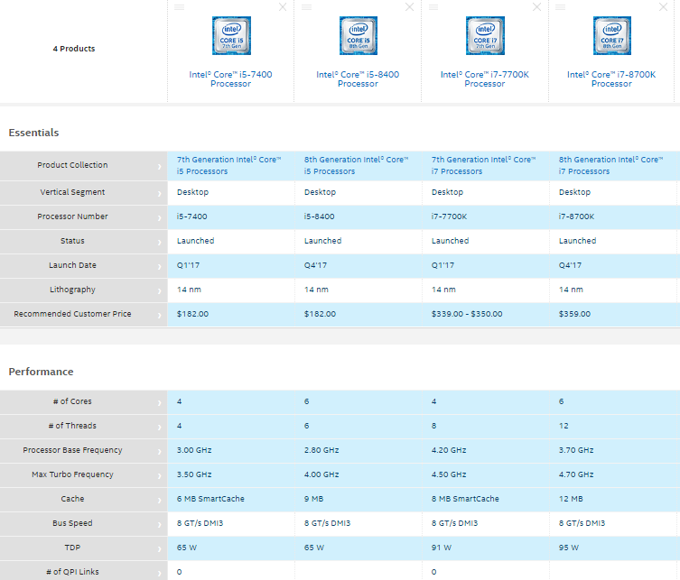Remove i7-8700K column using X icon

[x=664, y=7]
